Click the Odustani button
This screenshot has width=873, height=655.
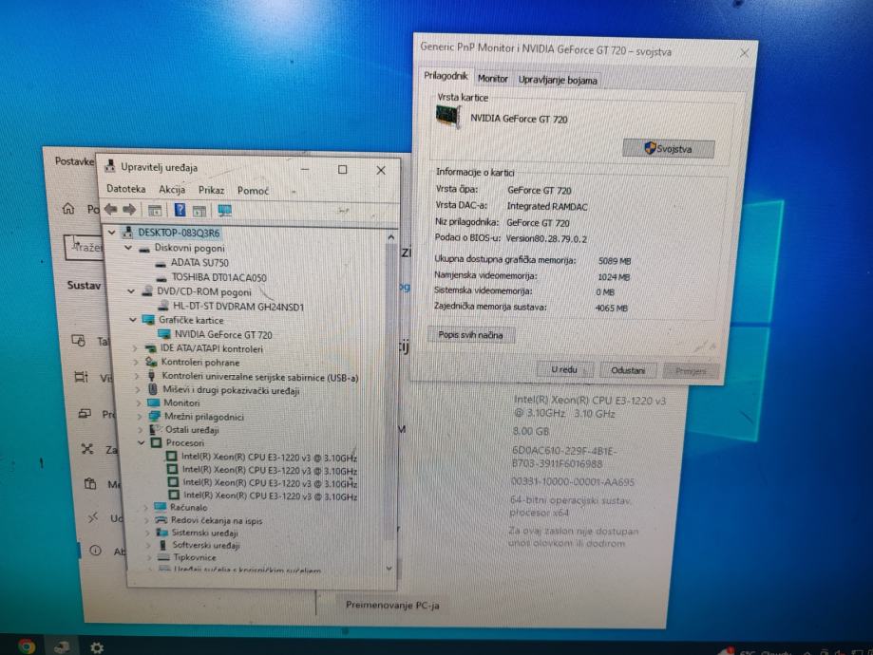pos(628,370)
